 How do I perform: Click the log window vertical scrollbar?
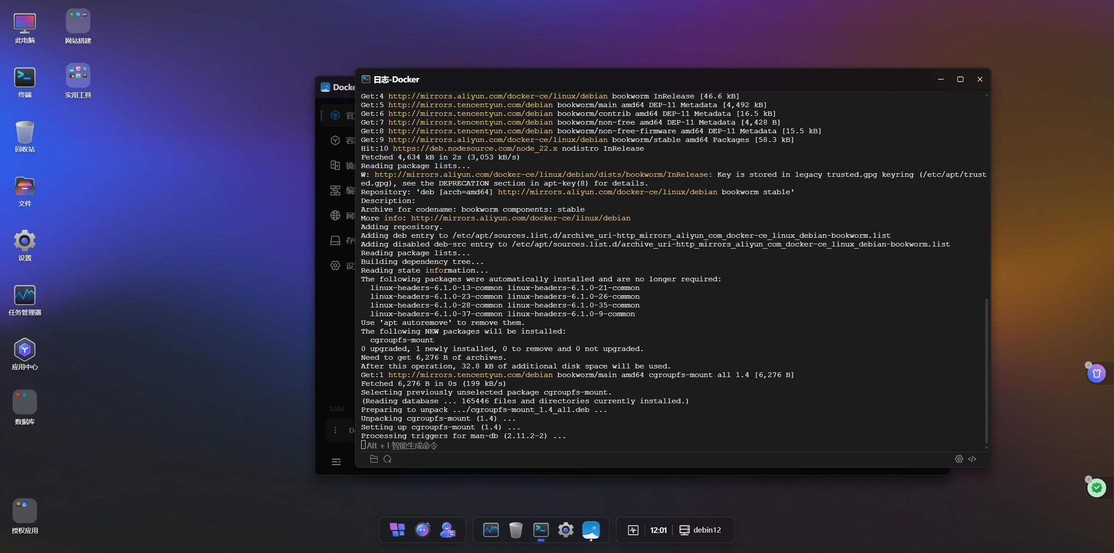point(986,370)
